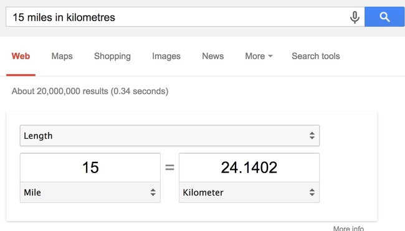
Task: Open the Kilometer unit dropdown
Action: (x=249, y=192)
